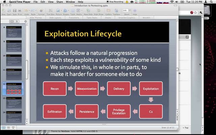Select the Privilege Escalation box
The width and height of the screenshot is (216, 135).
(119, 111)
